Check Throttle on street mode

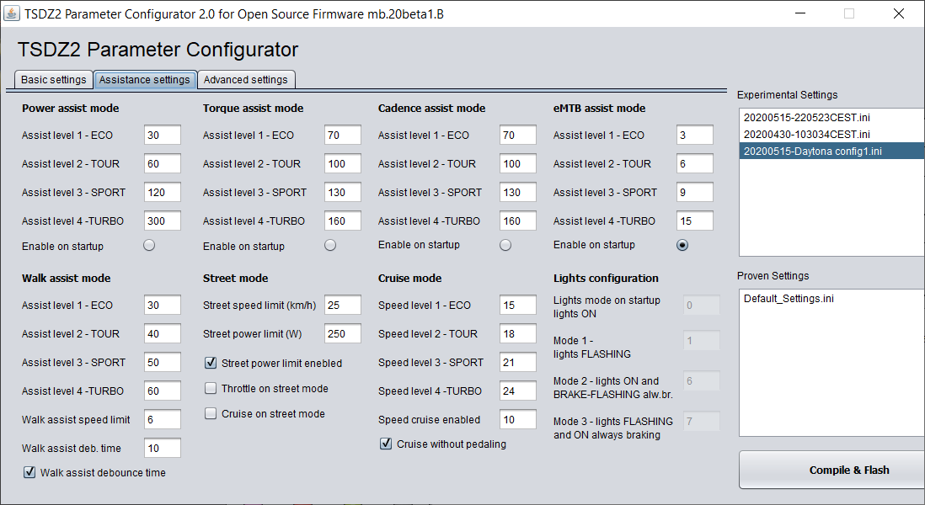pos(211,388)
